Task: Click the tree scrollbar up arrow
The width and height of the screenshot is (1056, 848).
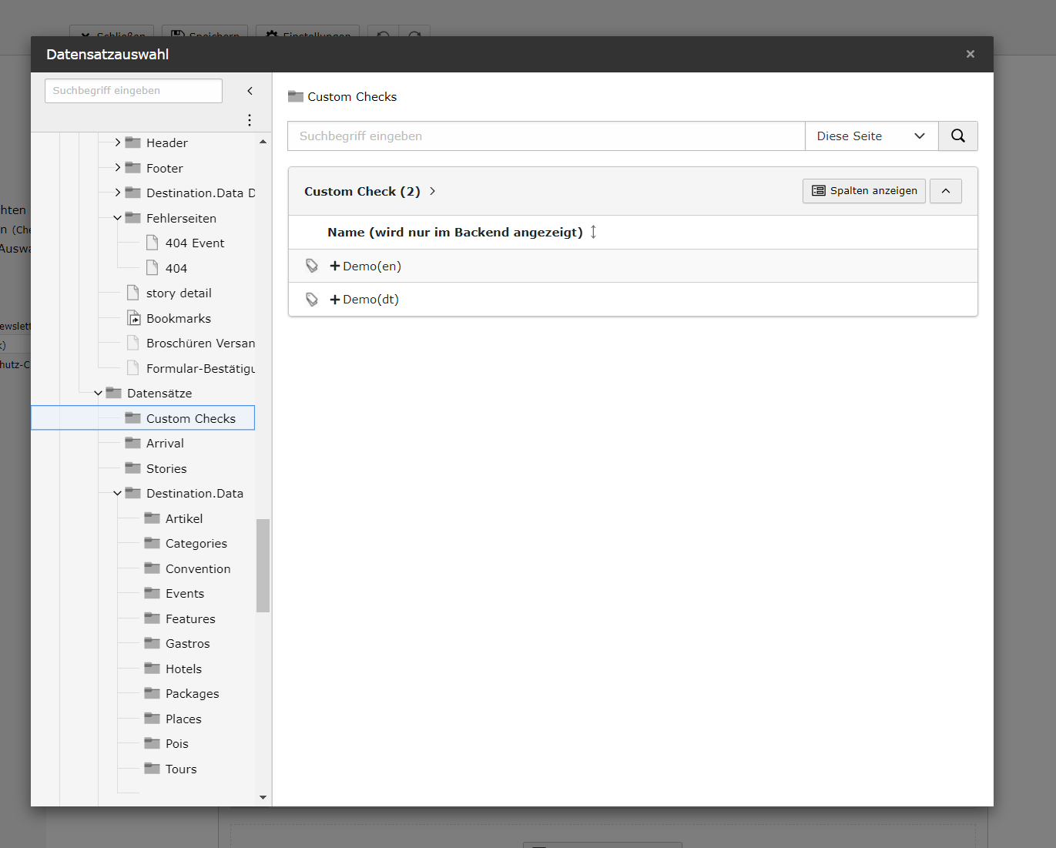Action: click(263, 142)
